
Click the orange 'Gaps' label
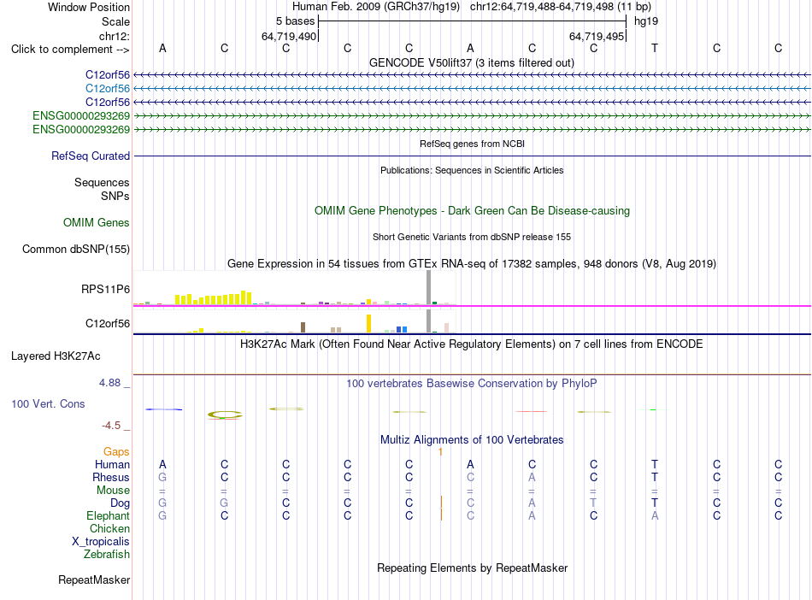tap(116, 452)
